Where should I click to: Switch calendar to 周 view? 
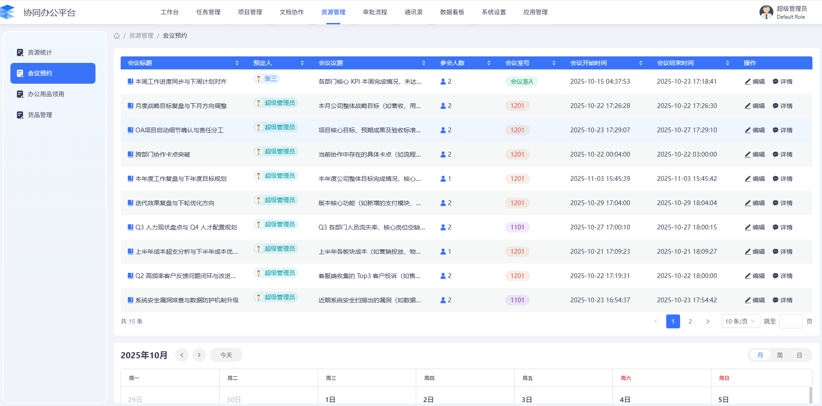click(x=779, y=355)
